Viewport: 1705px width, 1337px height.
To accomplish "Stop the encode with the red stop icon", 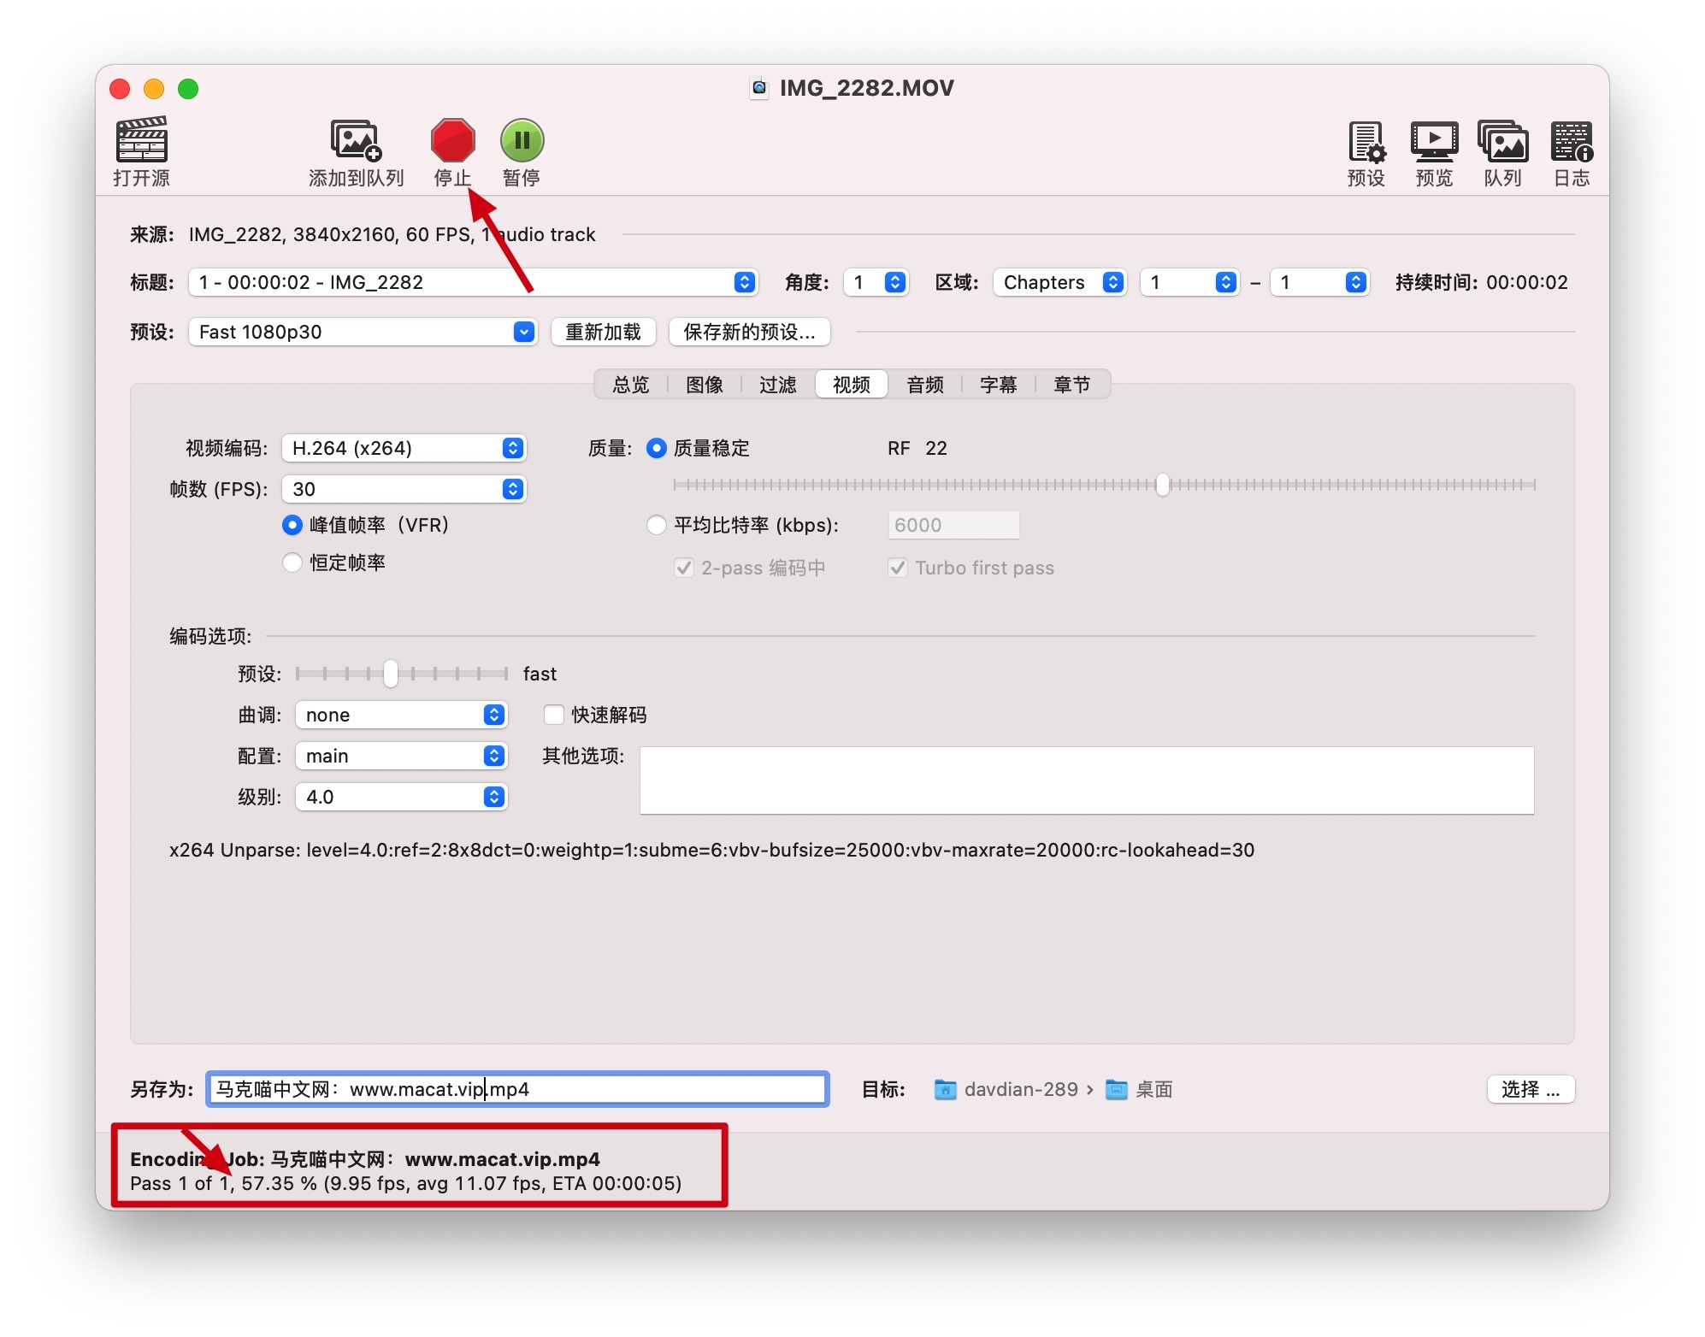I will click(452, 141).
